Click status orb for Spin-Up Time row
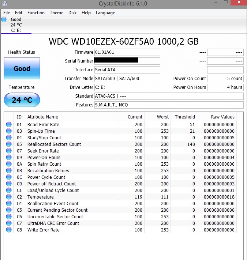Viewport: 247px width, 260px height. point(9,131)
